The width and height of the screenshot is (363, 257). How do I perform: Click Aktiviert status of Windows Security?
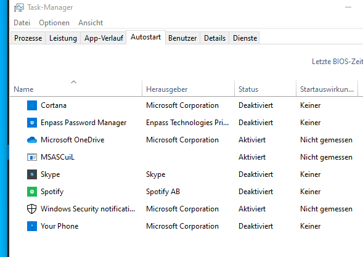pos(252,209)
